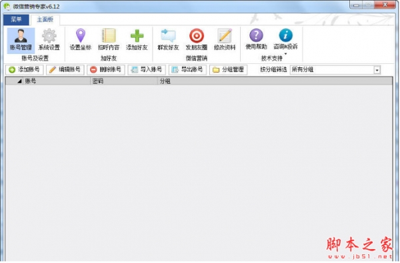Screen dimensions: 400x263
Task: Click the app logo icon in title bar
Action: point(7,6)
